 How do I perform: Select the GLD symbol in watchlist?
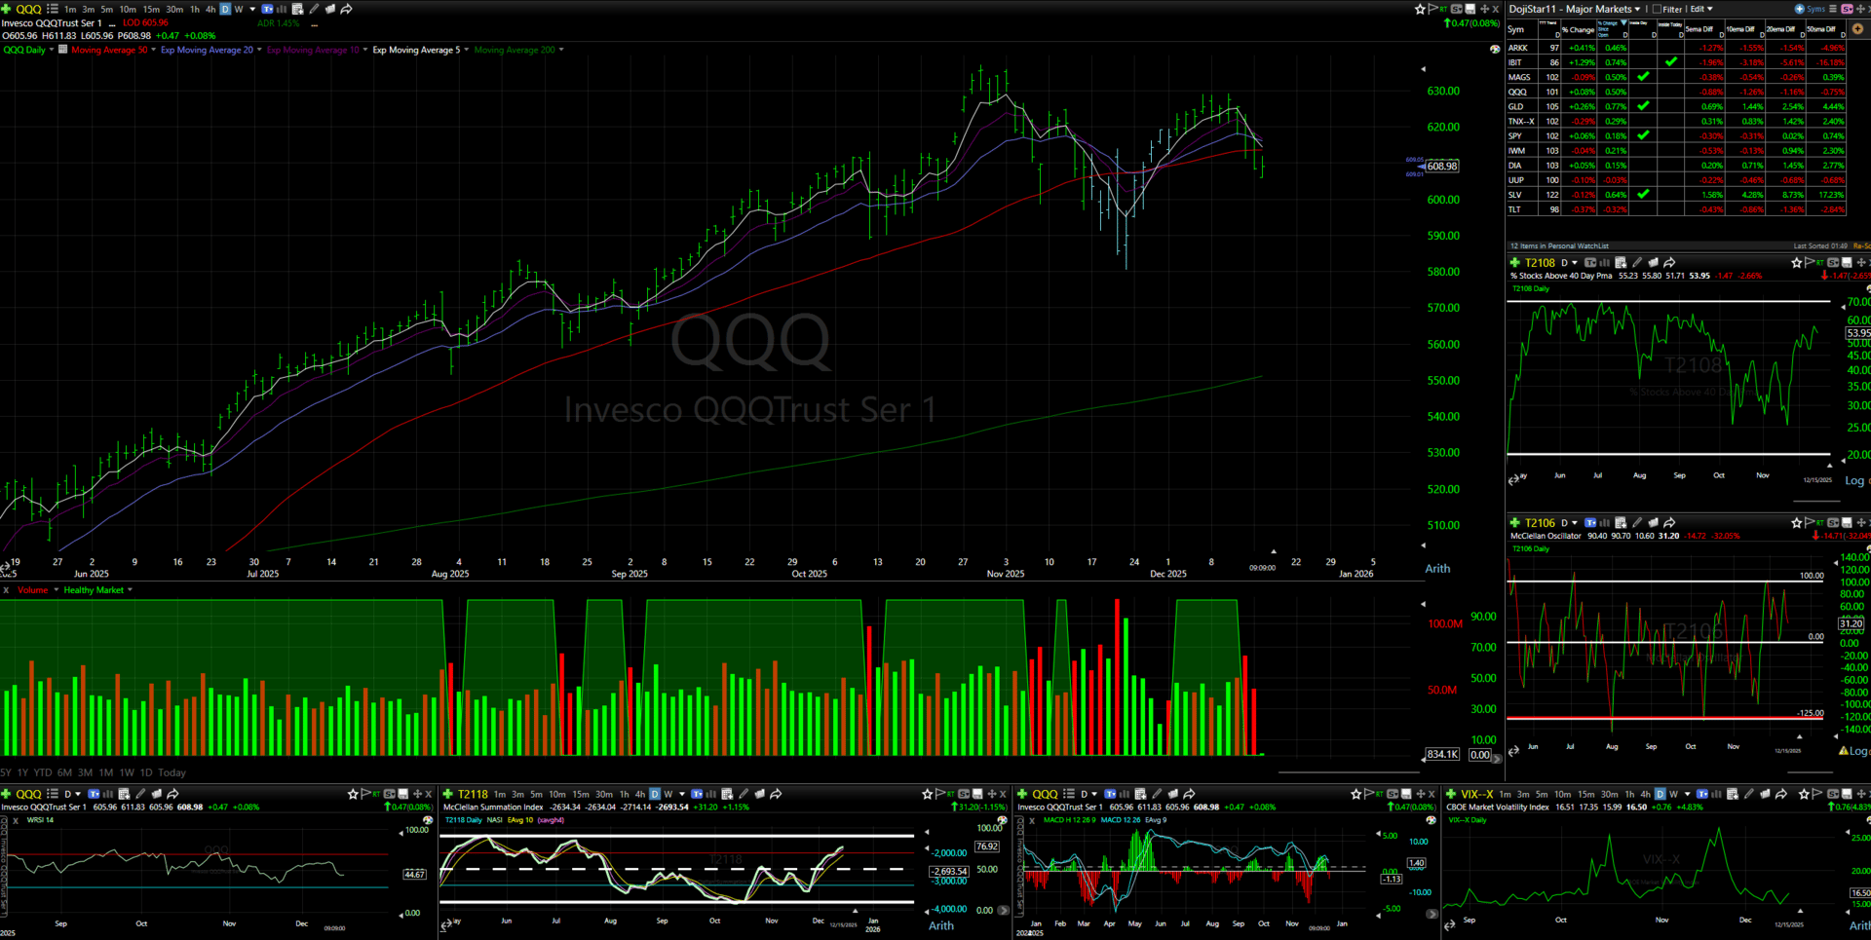coord(1515,106)
